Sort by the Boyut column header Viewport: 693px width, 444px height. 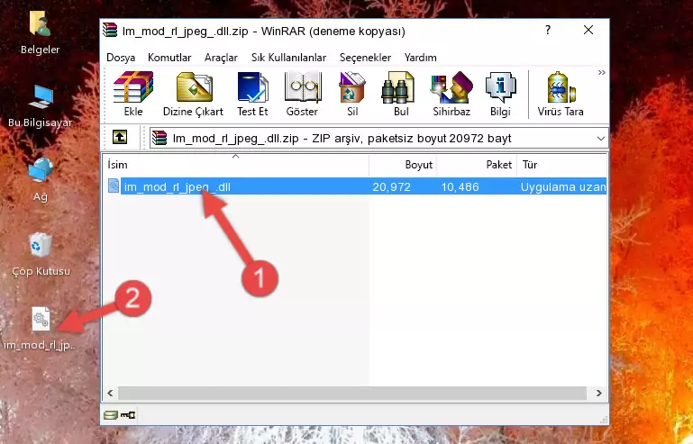(403, 164)
